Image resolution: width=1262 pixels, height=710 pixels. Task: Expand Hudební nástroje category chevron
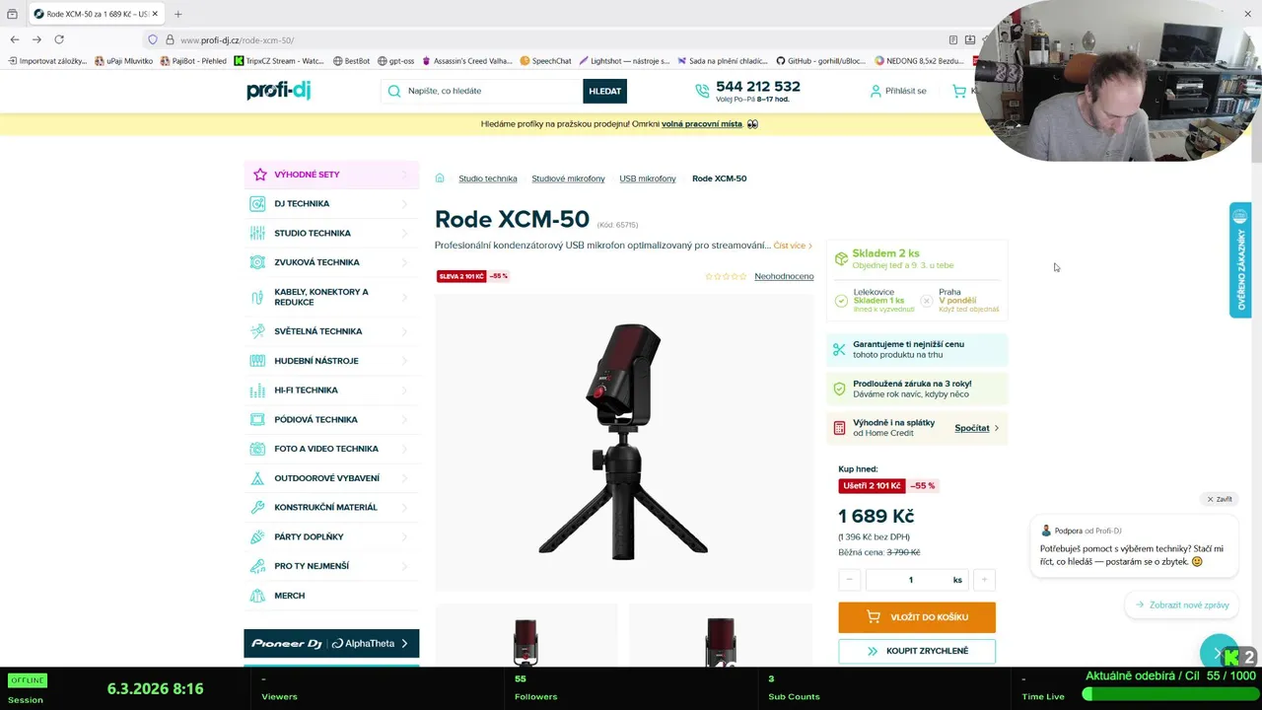[x=404, y=361]
